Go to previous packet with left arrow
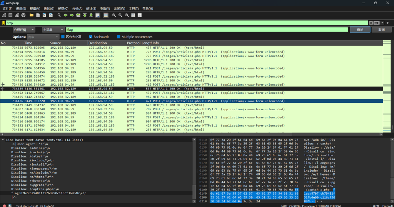394x207 pixels. click(x=66, y=15)
